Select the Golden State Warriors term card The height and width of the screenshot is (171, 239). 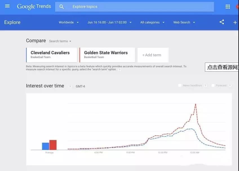[107, 55]
